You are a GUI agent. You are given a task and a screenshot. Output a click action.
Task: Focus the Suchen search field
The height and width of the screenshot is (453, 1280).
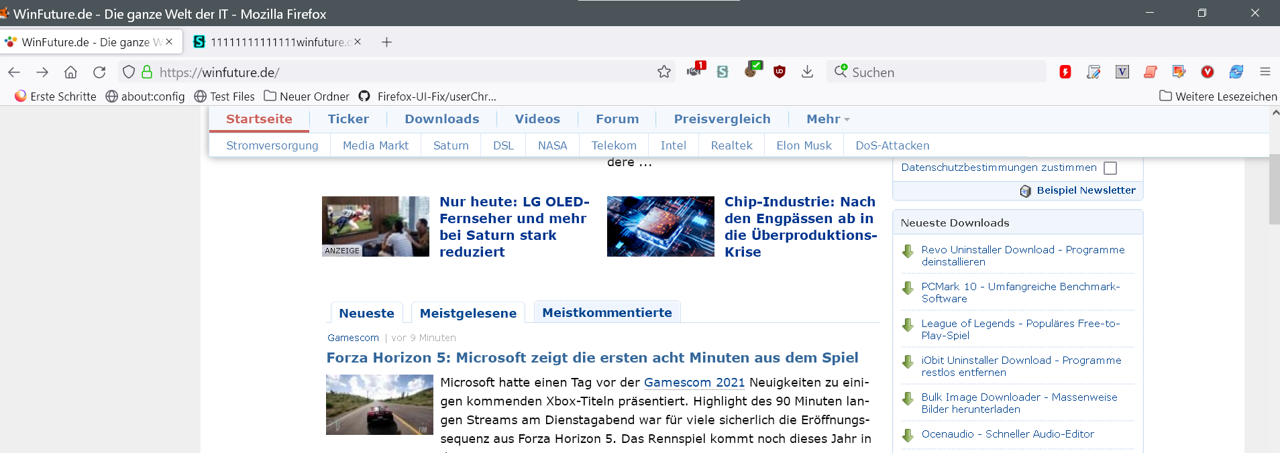939,72
